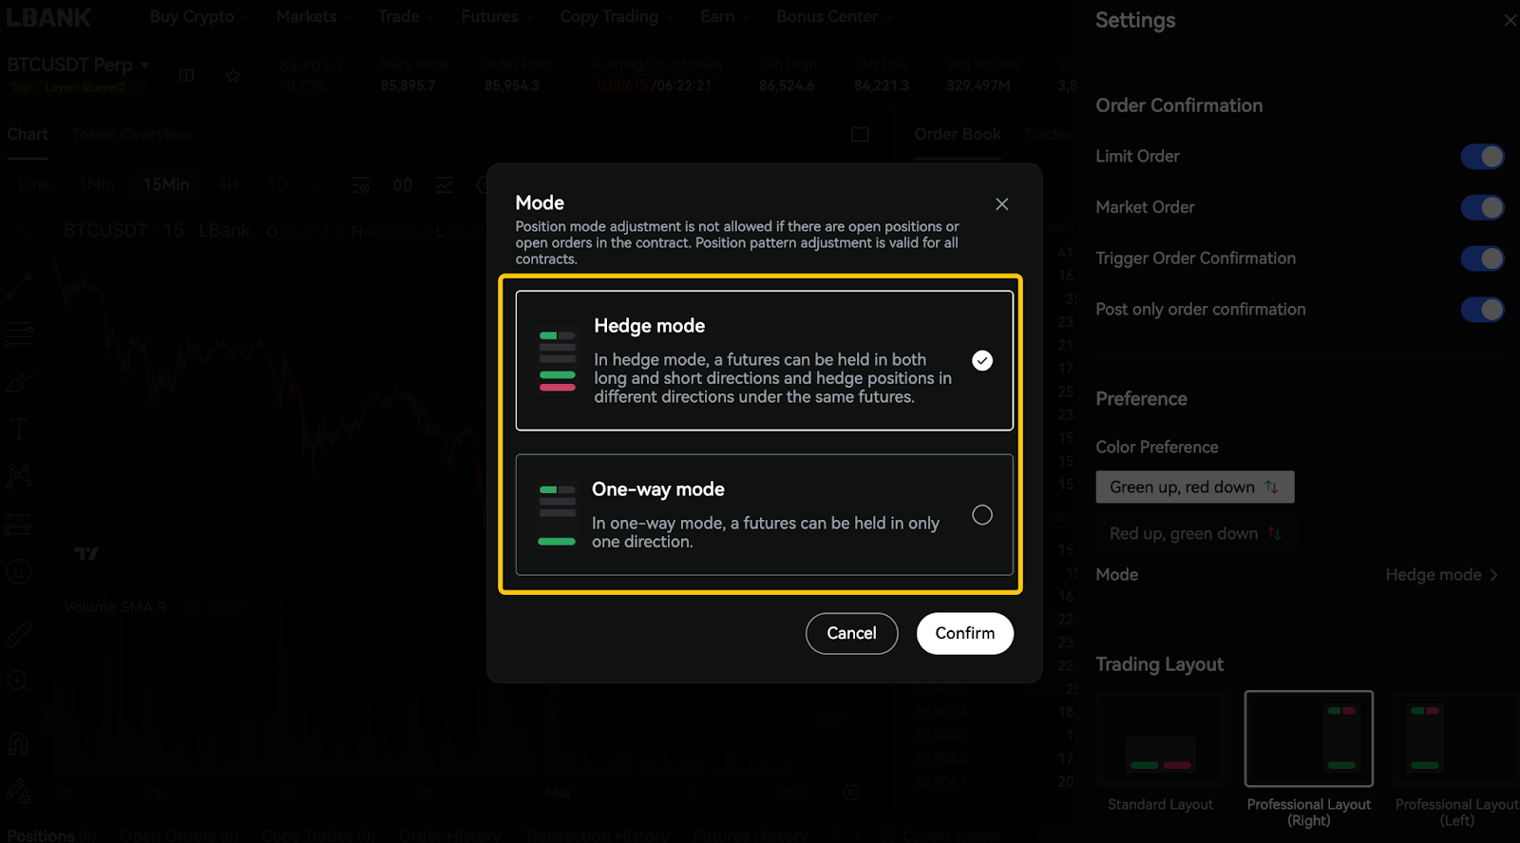Select the One-way mode radio option
1520x843 pixels.
[982, 514]
